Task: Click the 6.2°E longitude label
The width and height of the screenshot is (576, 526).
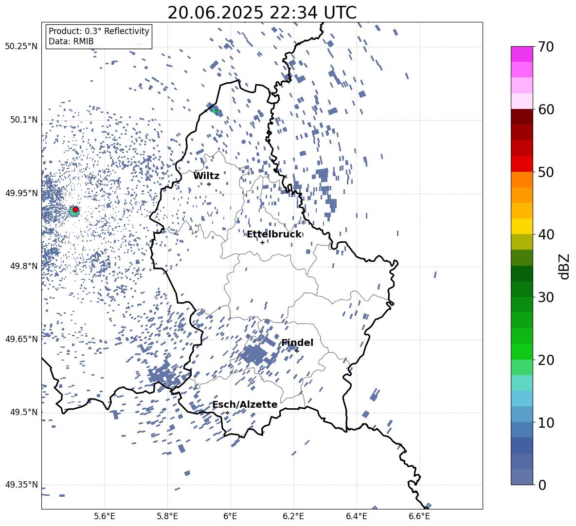Action: 293,516
